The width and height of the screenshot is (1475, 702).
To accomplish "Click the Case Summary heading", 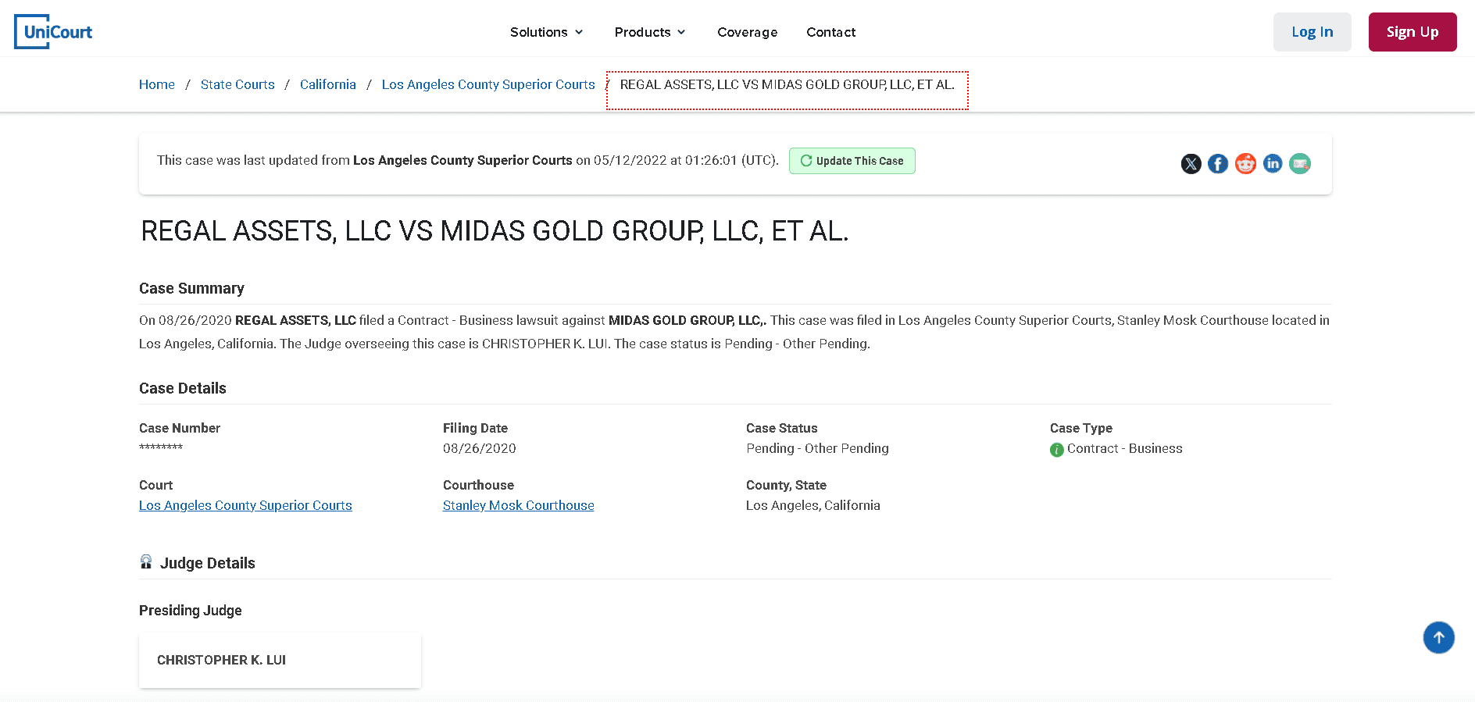I will [191, 288].
